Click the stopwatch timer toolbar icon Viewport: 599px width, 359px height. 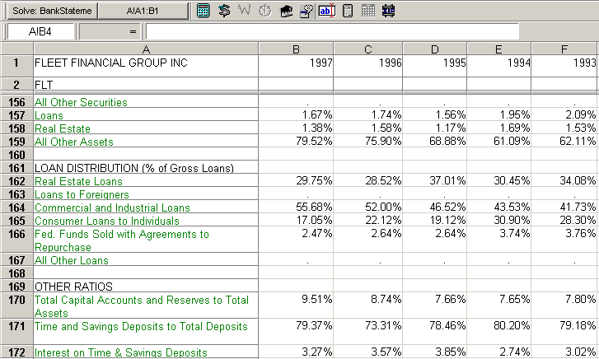265,12
